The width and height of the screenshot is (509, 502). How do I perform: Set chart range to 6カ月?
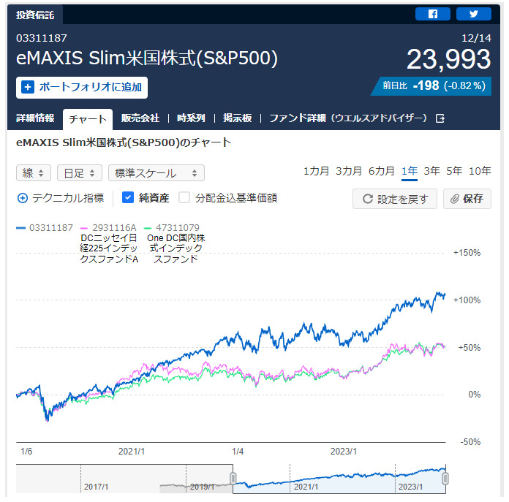click(x=382, y=171)
